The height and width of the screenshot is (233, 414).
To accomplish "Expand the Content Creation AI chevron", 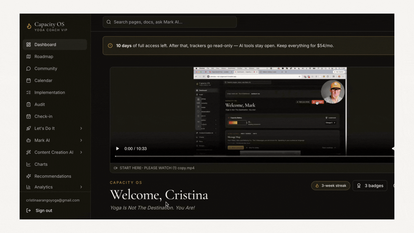I will tap(81, 152).
